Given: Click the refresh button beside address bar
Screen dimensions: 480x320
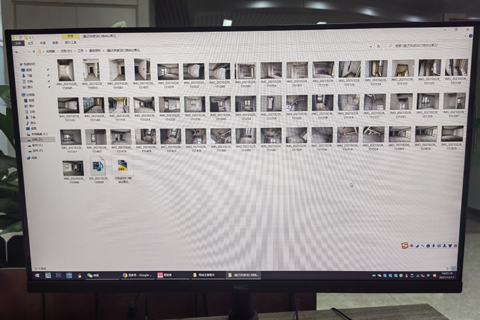Looking at the screenshot, I should [378, 47].
